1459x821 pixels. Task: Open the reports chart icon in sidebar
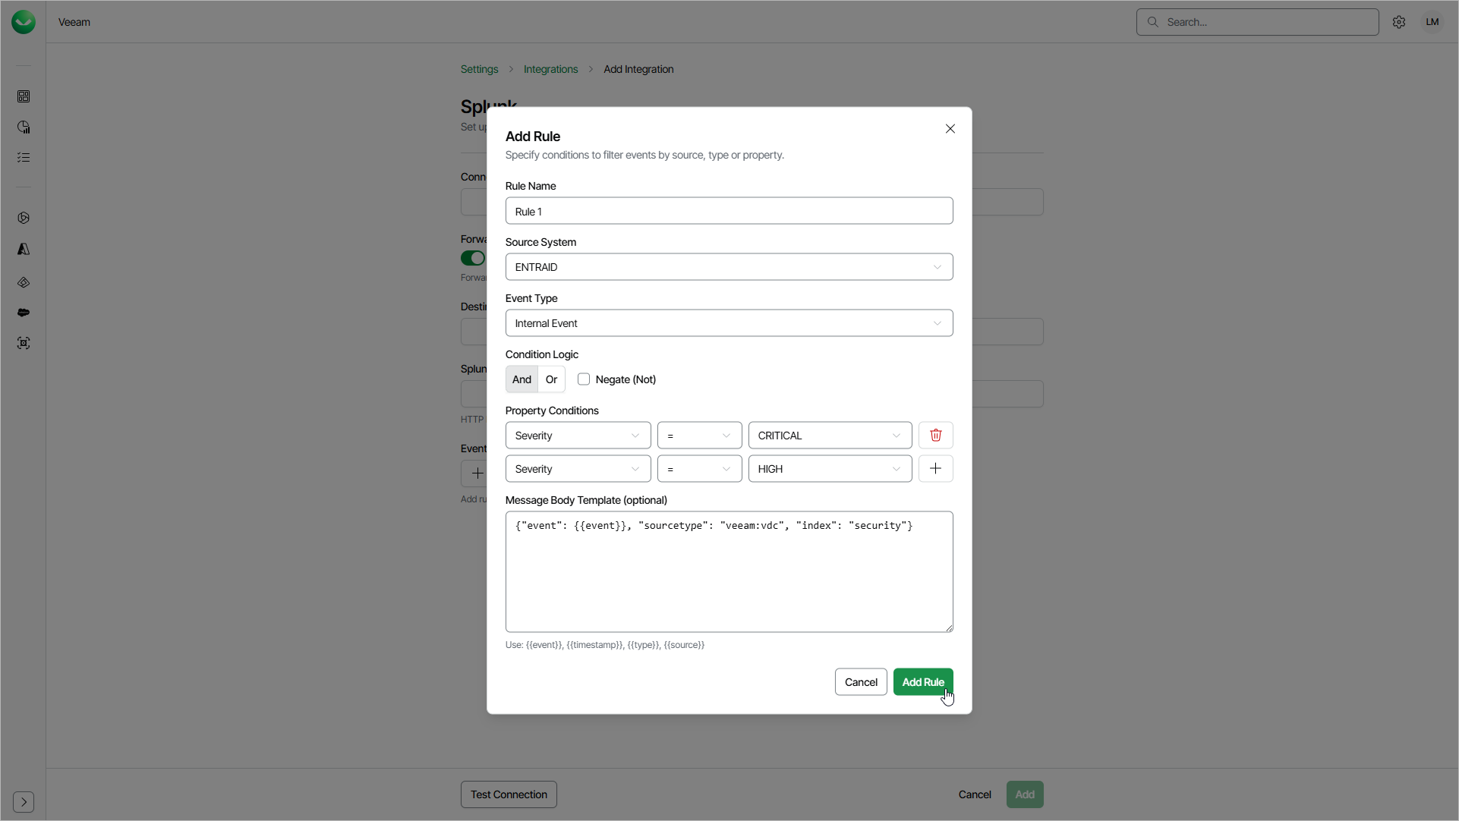(24, 127)
